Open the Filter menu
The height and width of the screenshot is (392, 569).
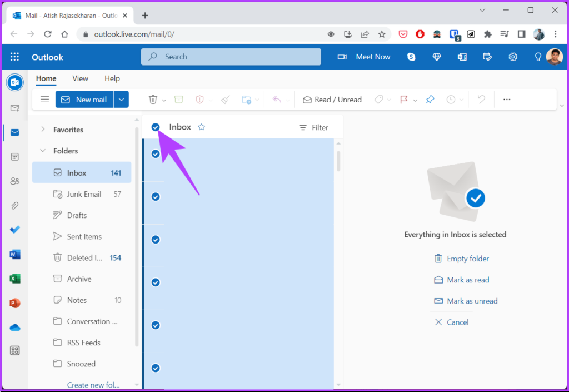pyautogui.click(x=313, y=128)
